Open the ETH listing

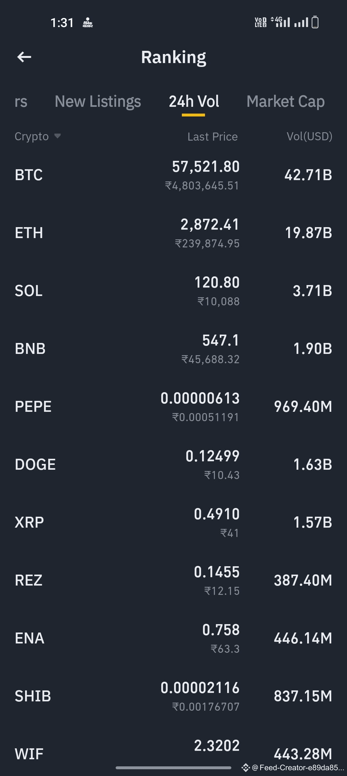pos(173,233)
